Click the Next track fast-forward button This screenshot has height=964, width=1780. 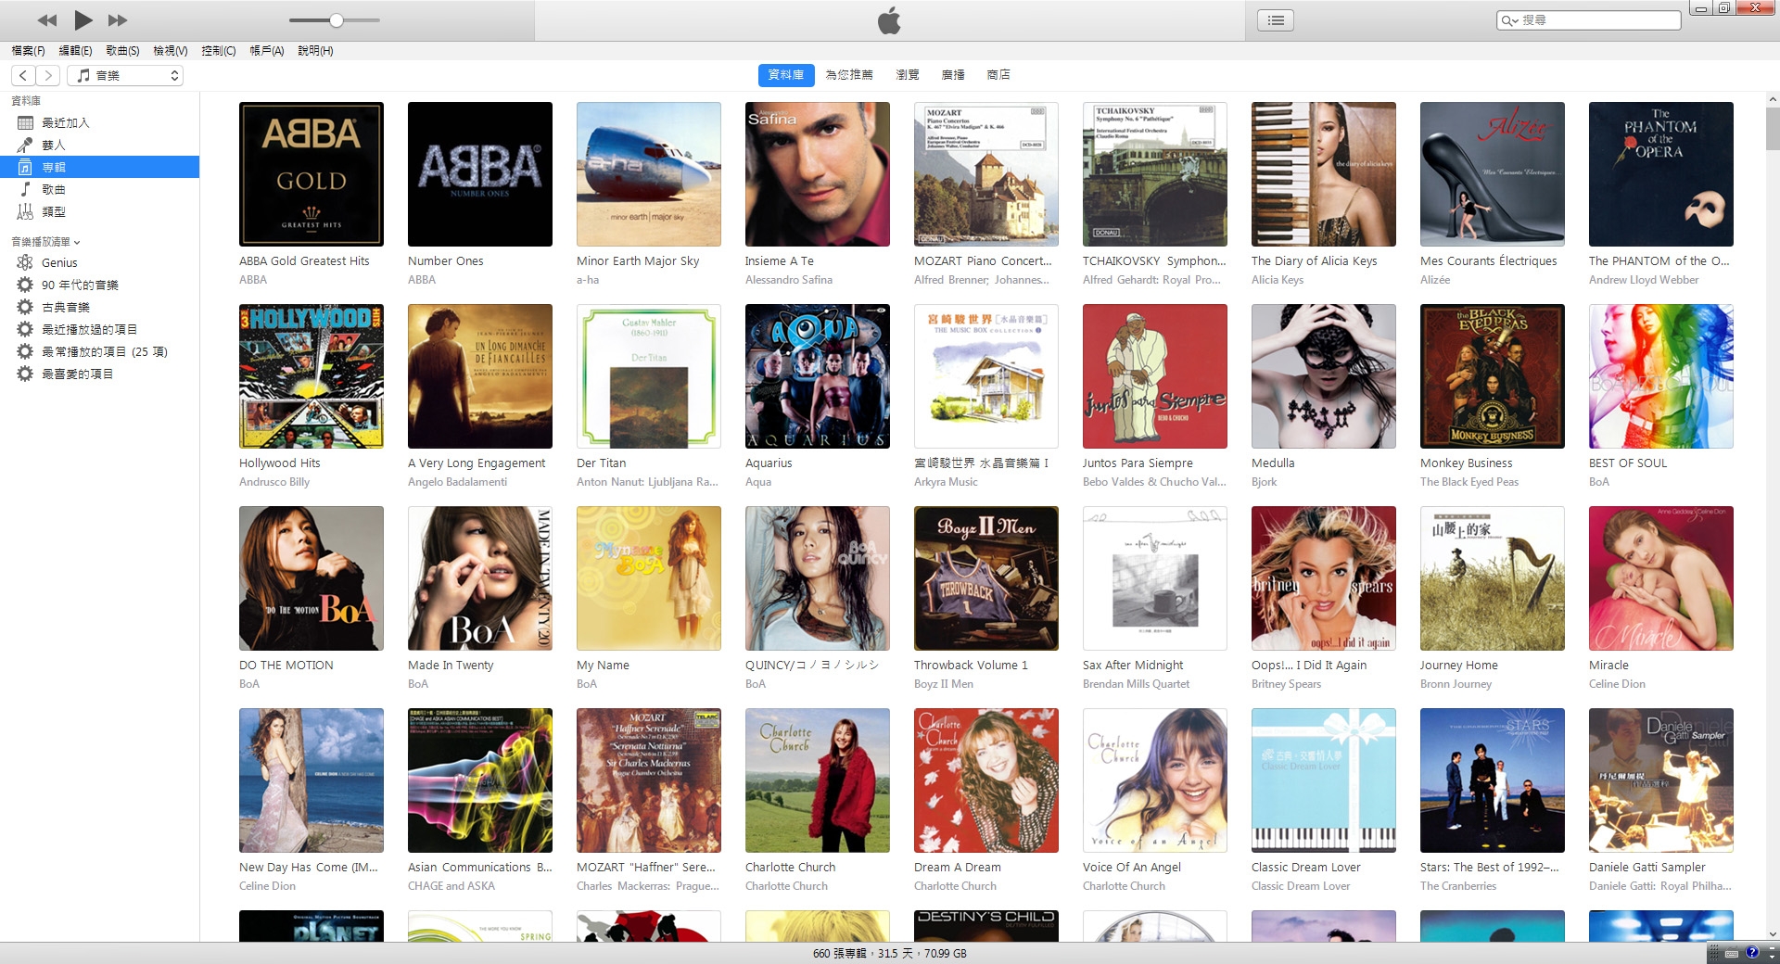[118, 20]
